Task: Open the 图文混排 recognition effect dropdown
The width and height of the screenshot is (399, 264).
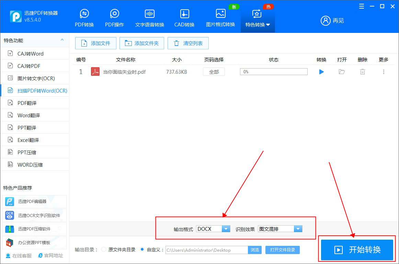Action: tap(297, 228)
